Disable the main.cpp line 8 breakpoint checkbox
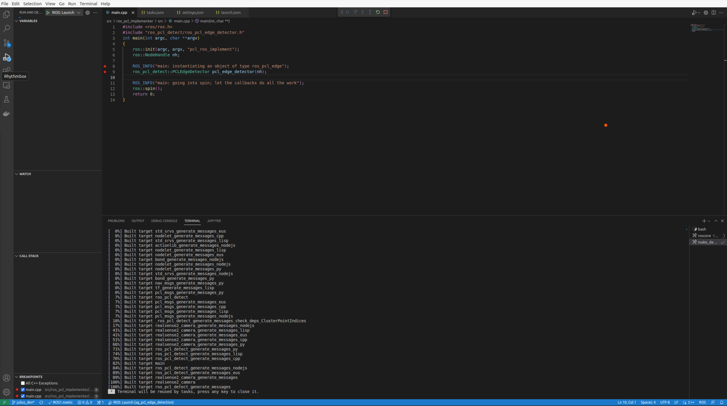This screenshot has height=406, width=727. tap(23, 390)
